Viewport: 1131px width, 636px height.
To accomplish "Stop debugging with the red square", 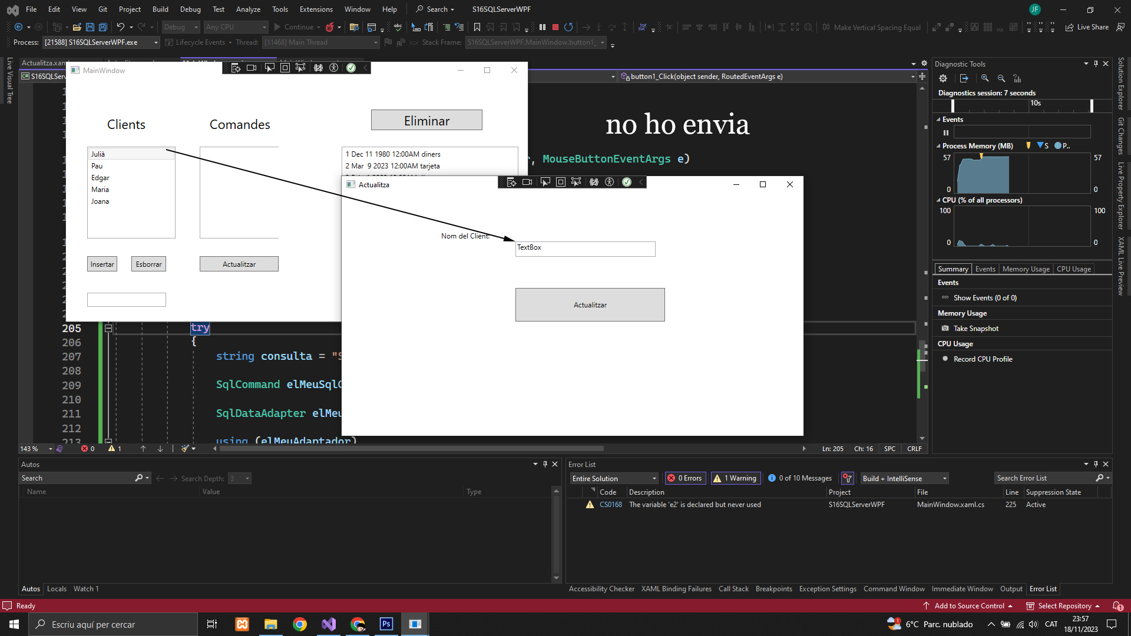I will pyautogui.click(x=555, y=27).
